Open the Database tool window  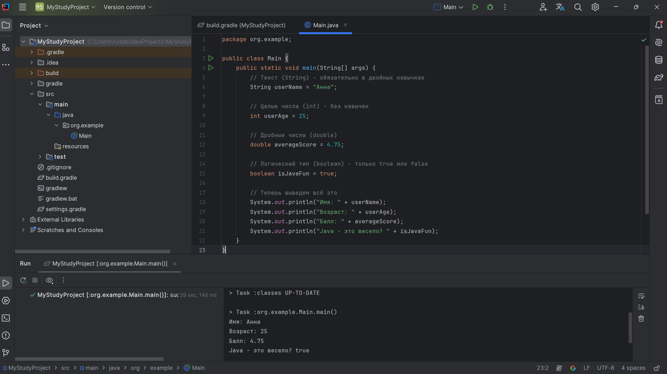pyautogui.click(x=659, y=60)
